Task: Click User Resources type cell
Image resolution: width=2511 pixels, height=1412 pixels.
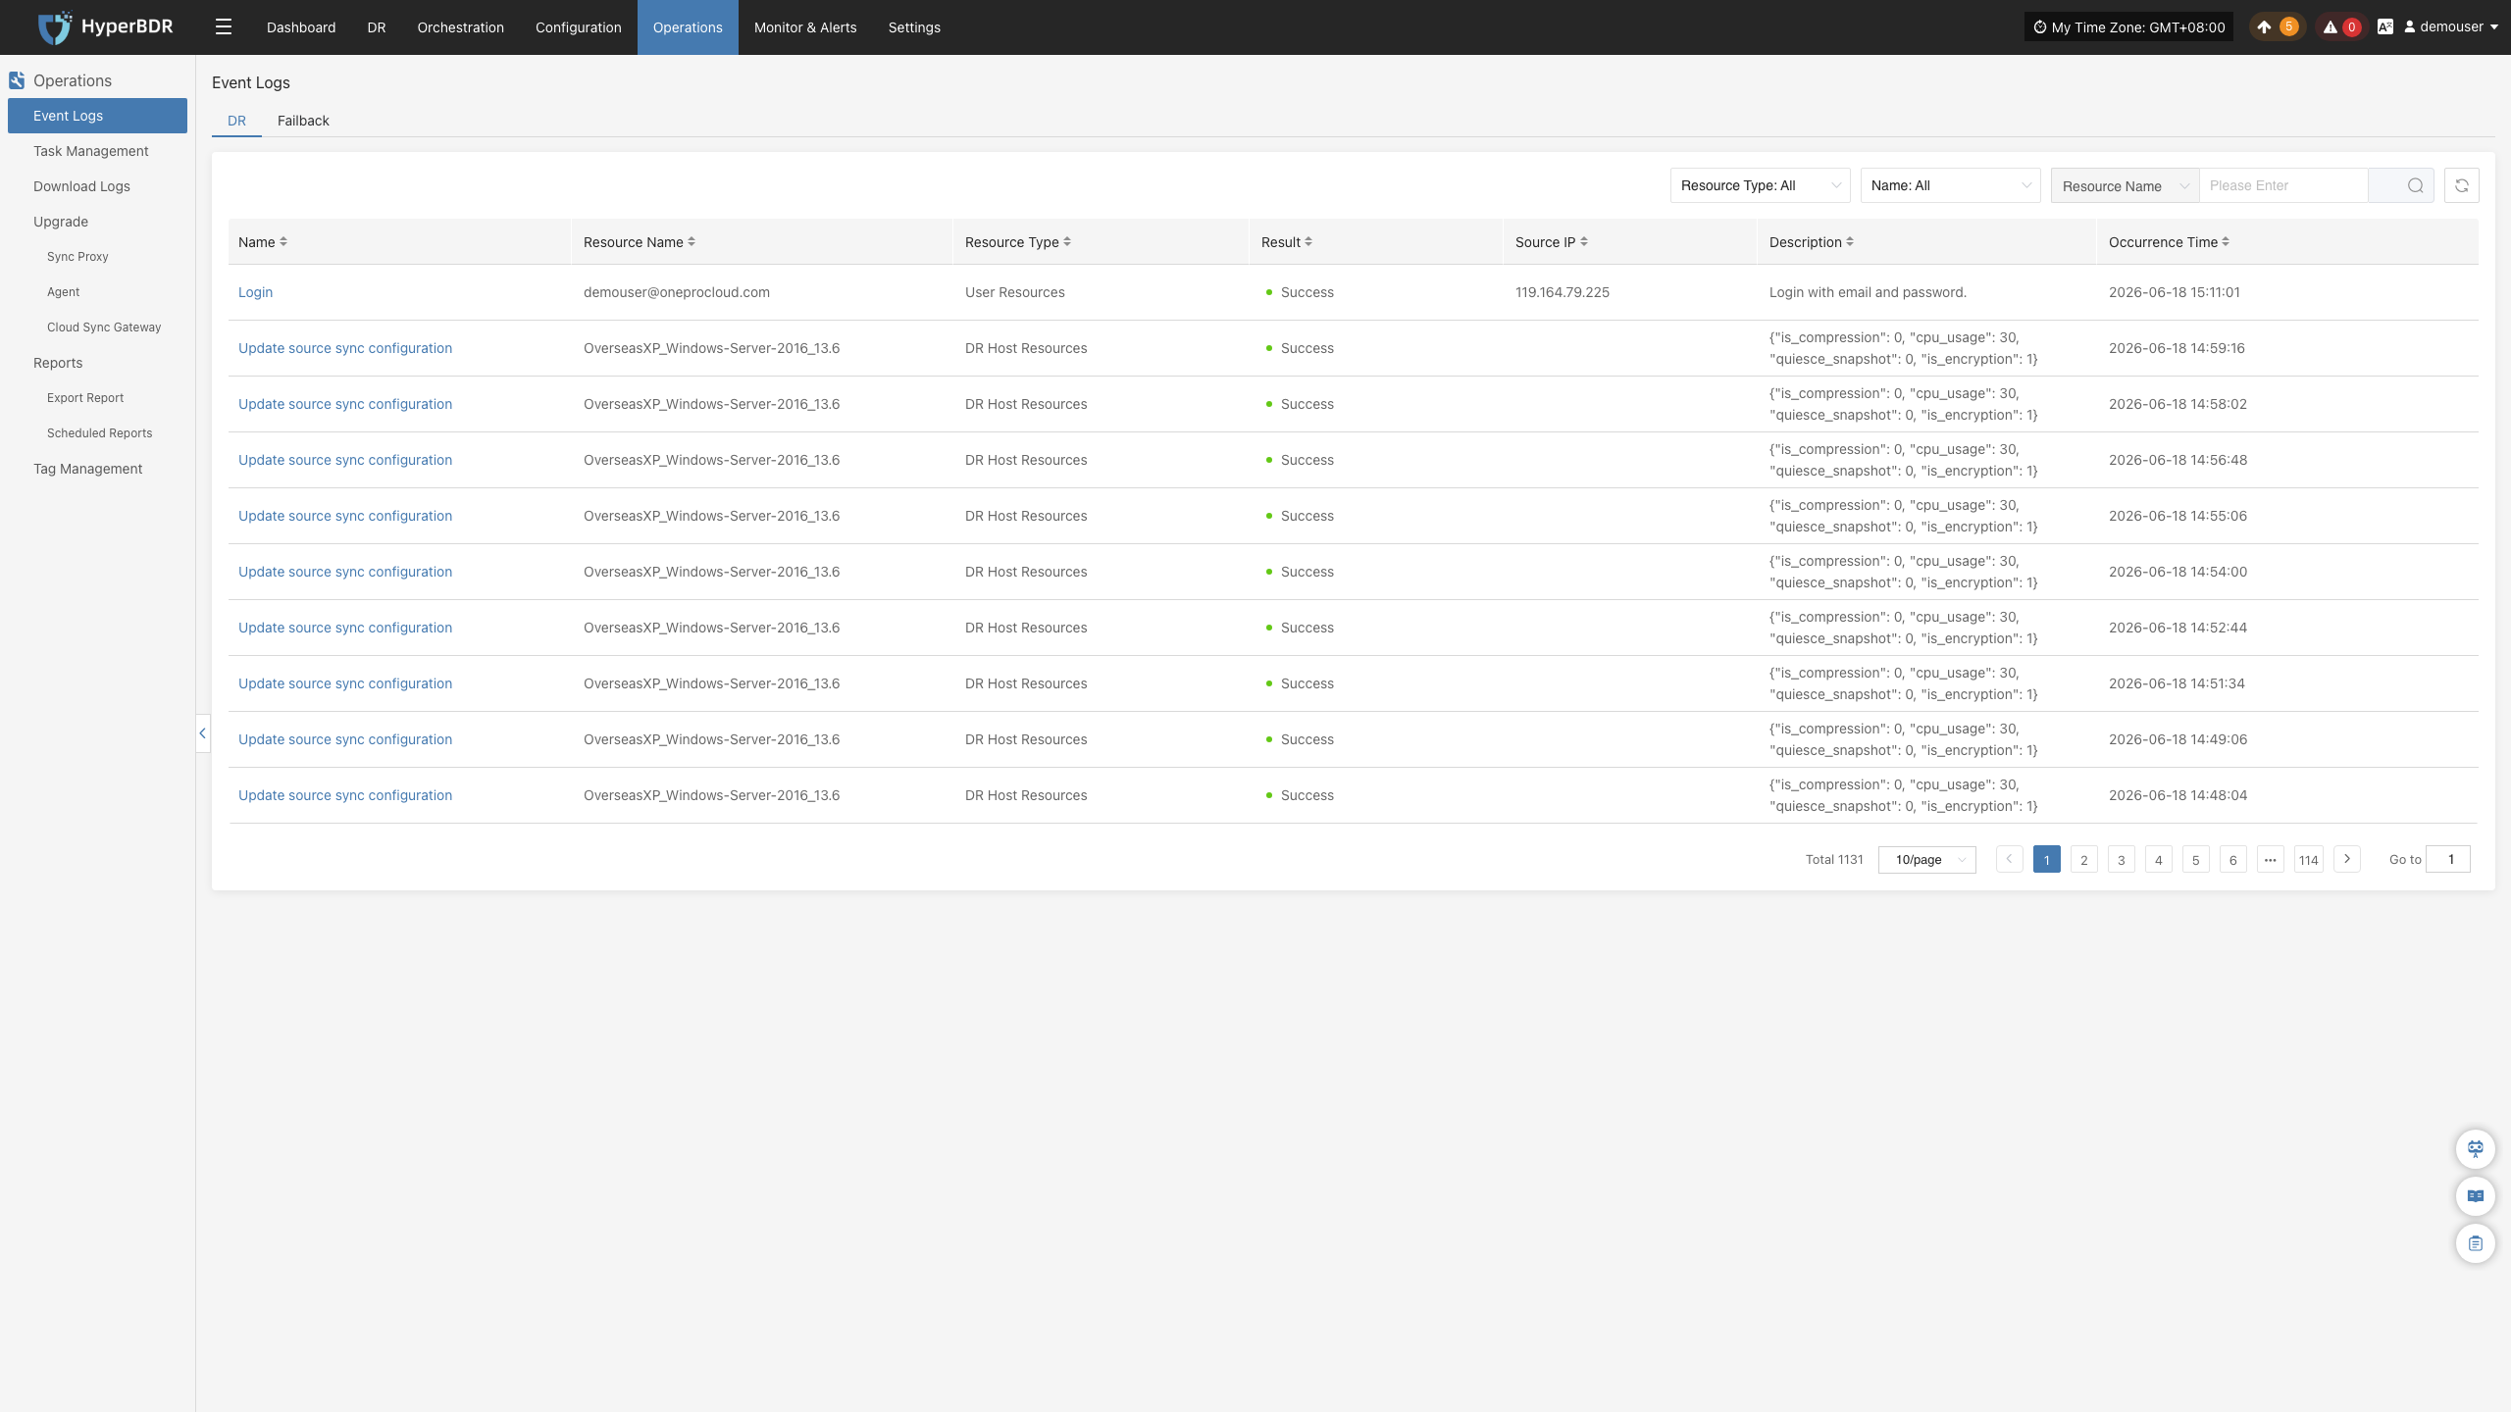Action: (1015, 292)
